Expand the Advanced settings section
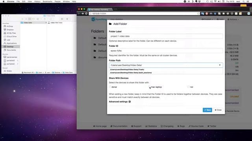The height and width of the screenshot is (141, 252). [120, 102]
